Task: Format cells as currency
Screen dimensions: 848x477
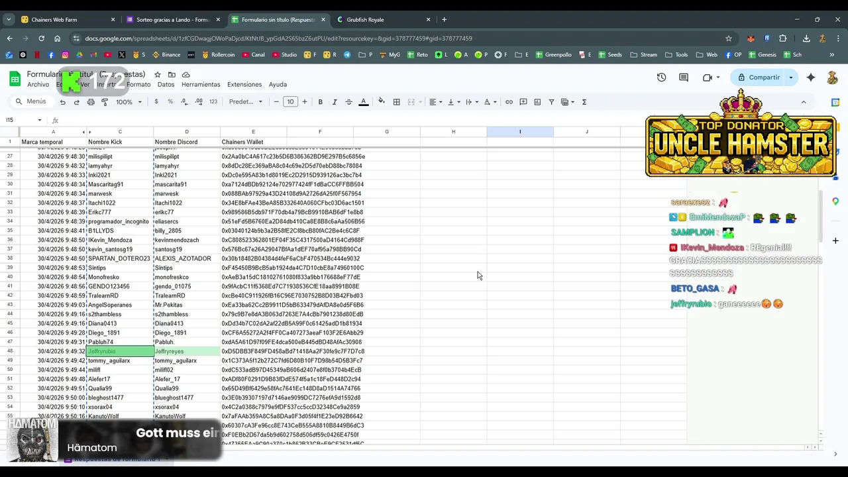Action: (x=156, y=102)
